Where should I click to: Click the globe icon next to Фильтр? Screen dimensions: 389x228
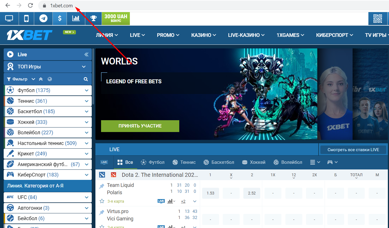50,79
